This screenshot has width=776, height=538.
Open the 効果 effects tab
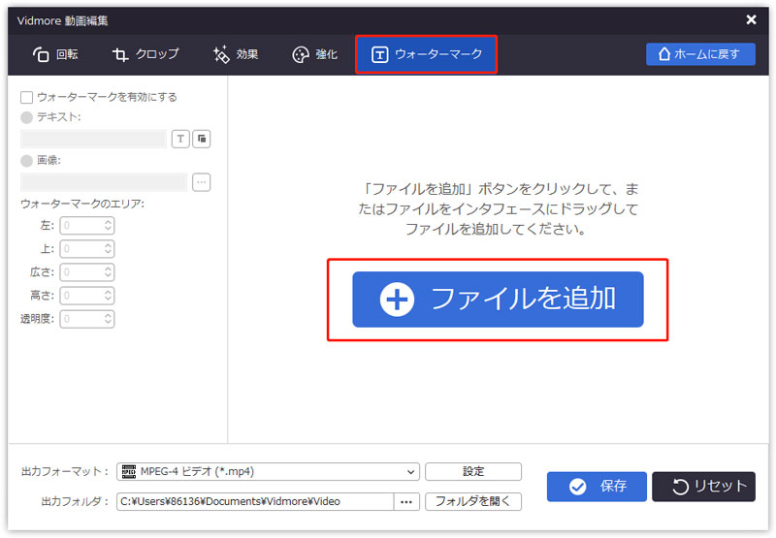[236, 54]
